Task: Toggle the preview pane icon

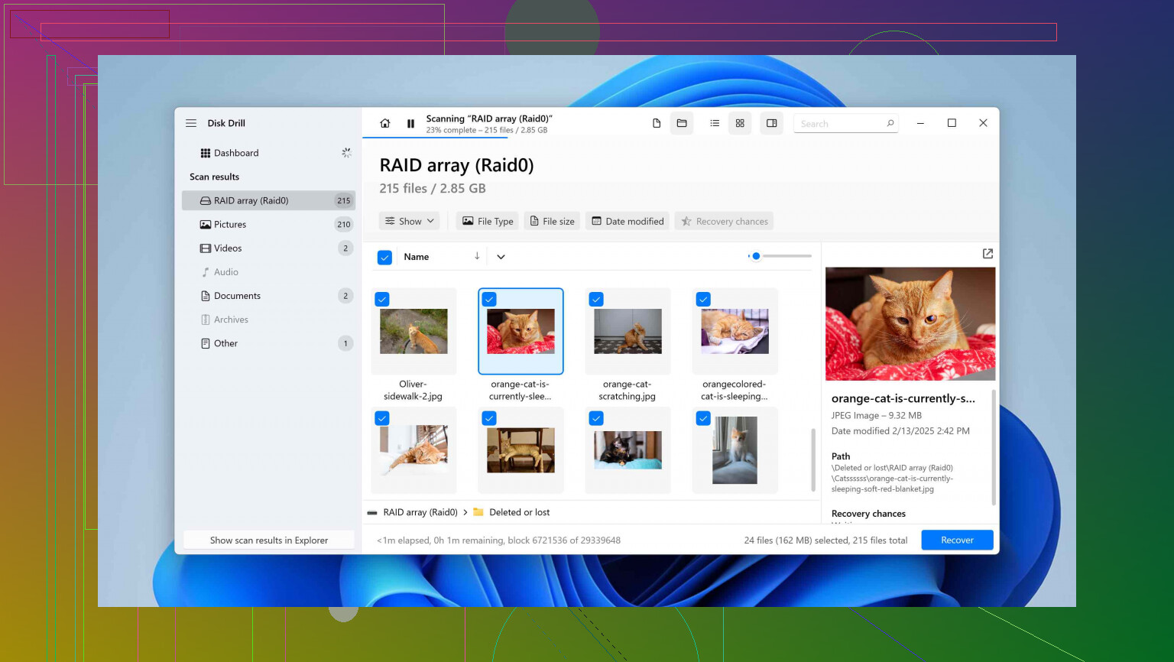Action: coord(772,123)
